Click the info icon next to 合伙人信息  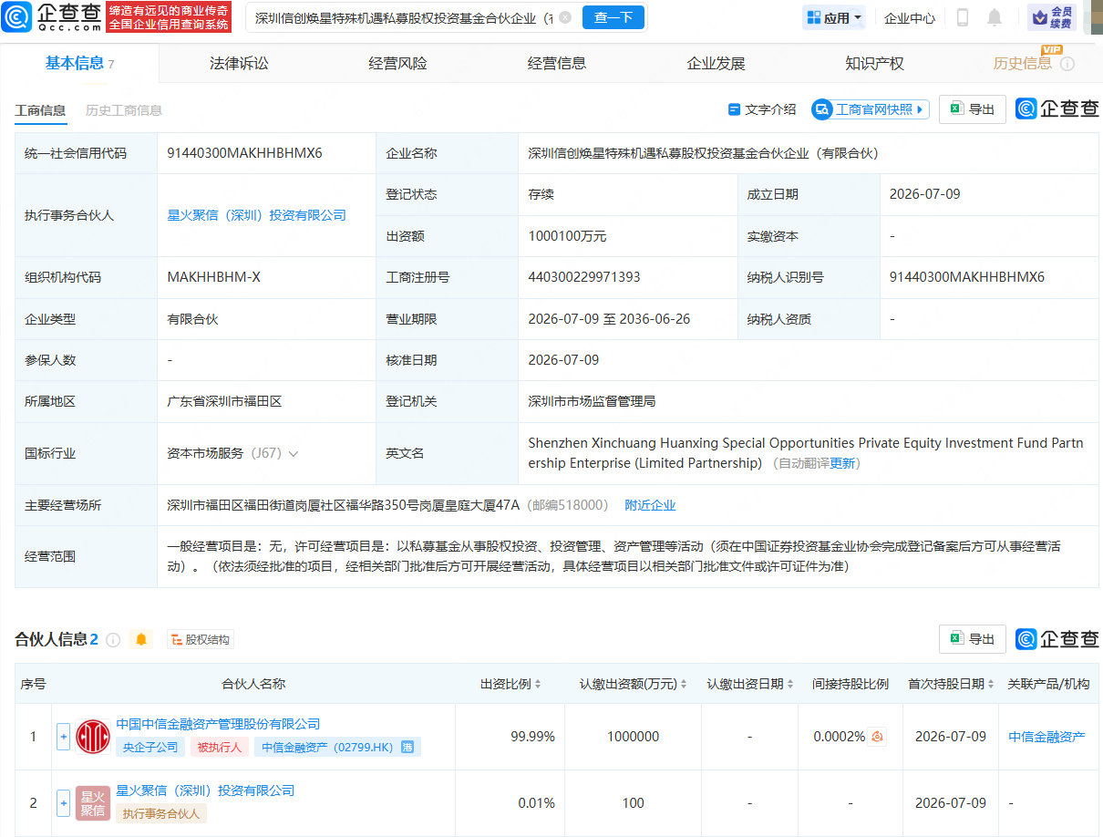pos(113,639)
